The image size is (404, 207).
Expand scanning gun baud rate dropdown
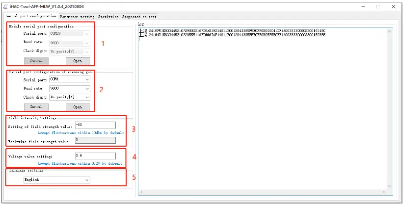click(70, 89)
